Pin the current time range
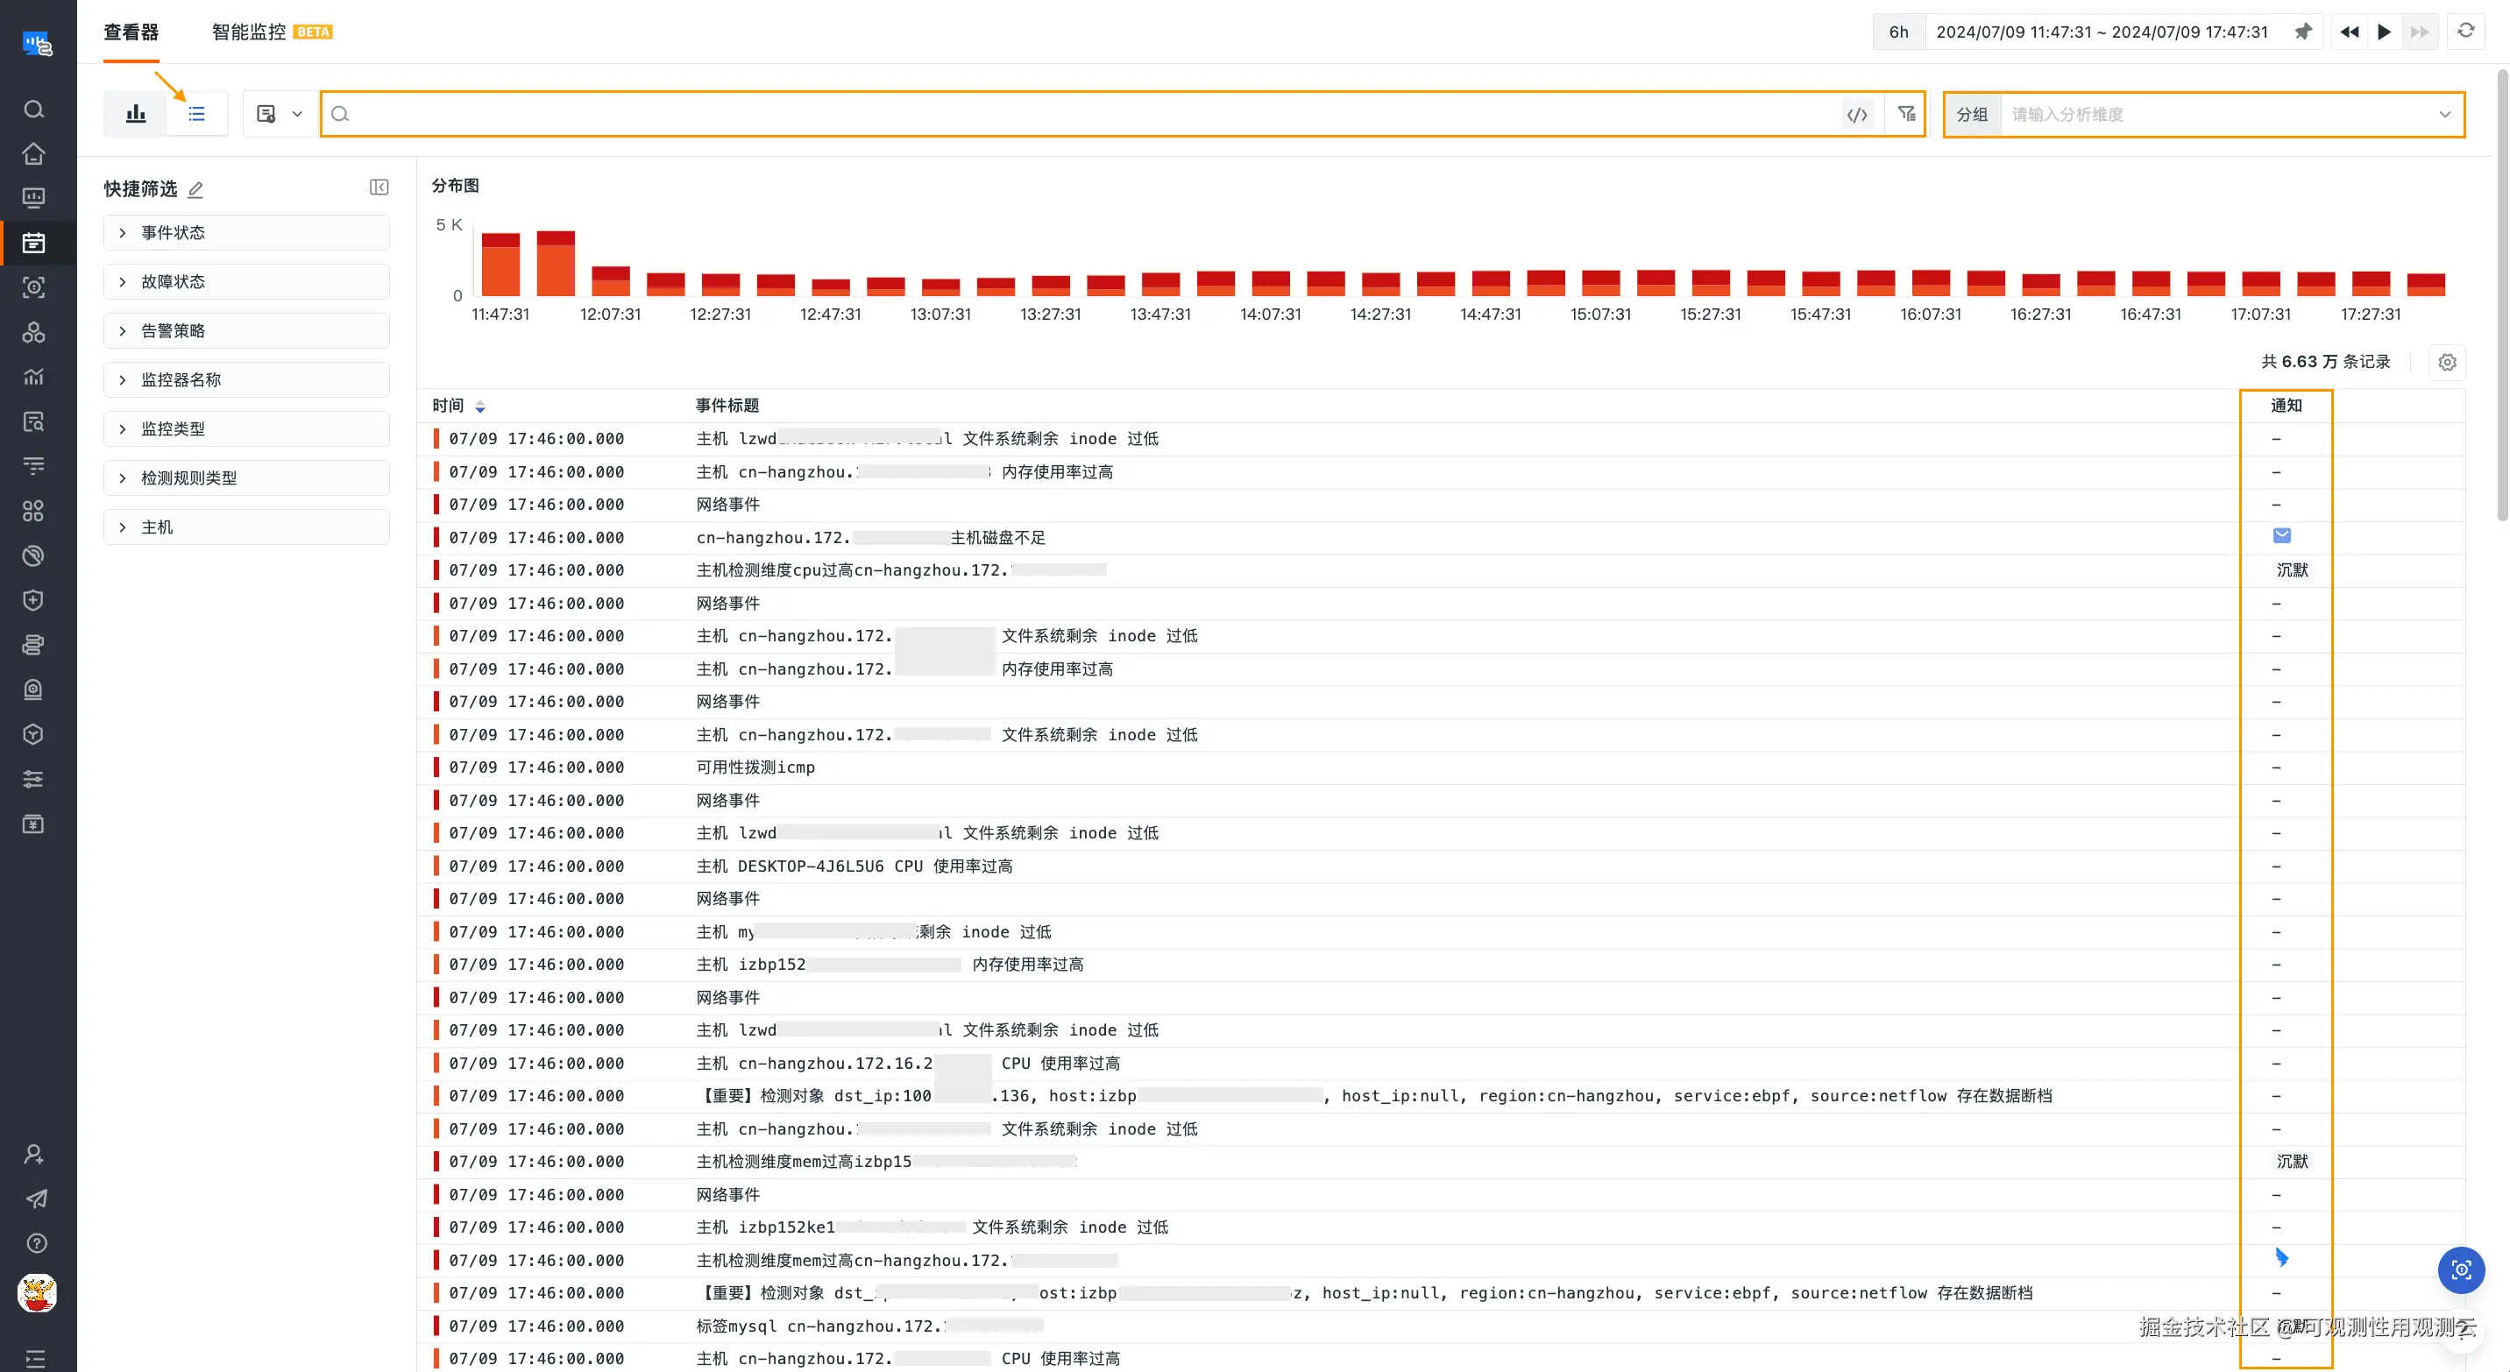The image size is (2510, 1372). click(2303, 32)
